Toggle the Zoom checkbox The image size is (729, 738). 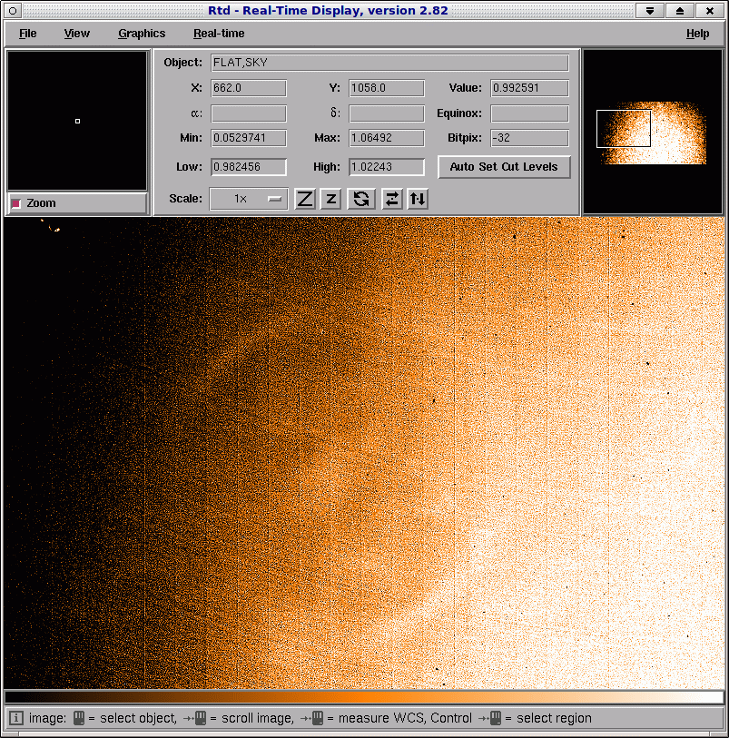(16, 203)
